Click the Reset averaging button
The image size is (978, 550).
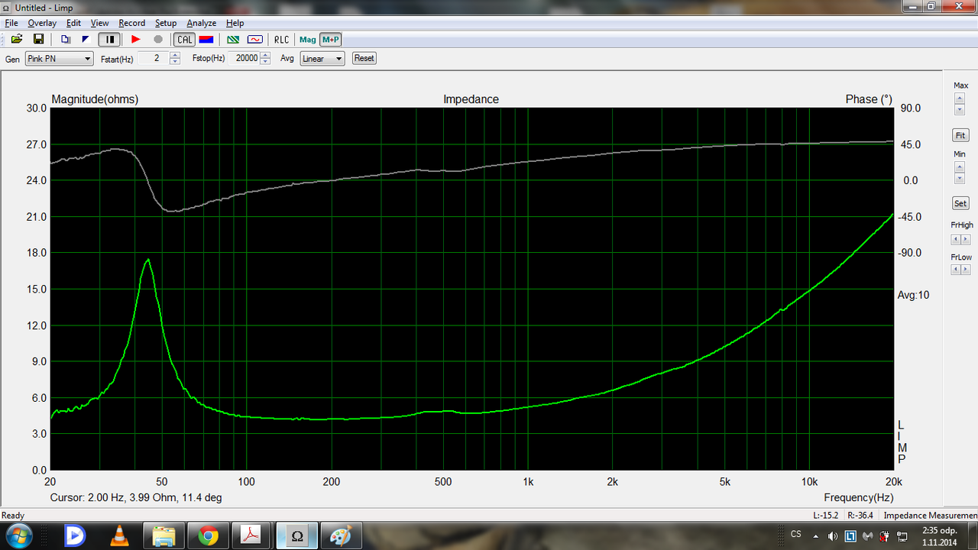[x=364, y=58]
